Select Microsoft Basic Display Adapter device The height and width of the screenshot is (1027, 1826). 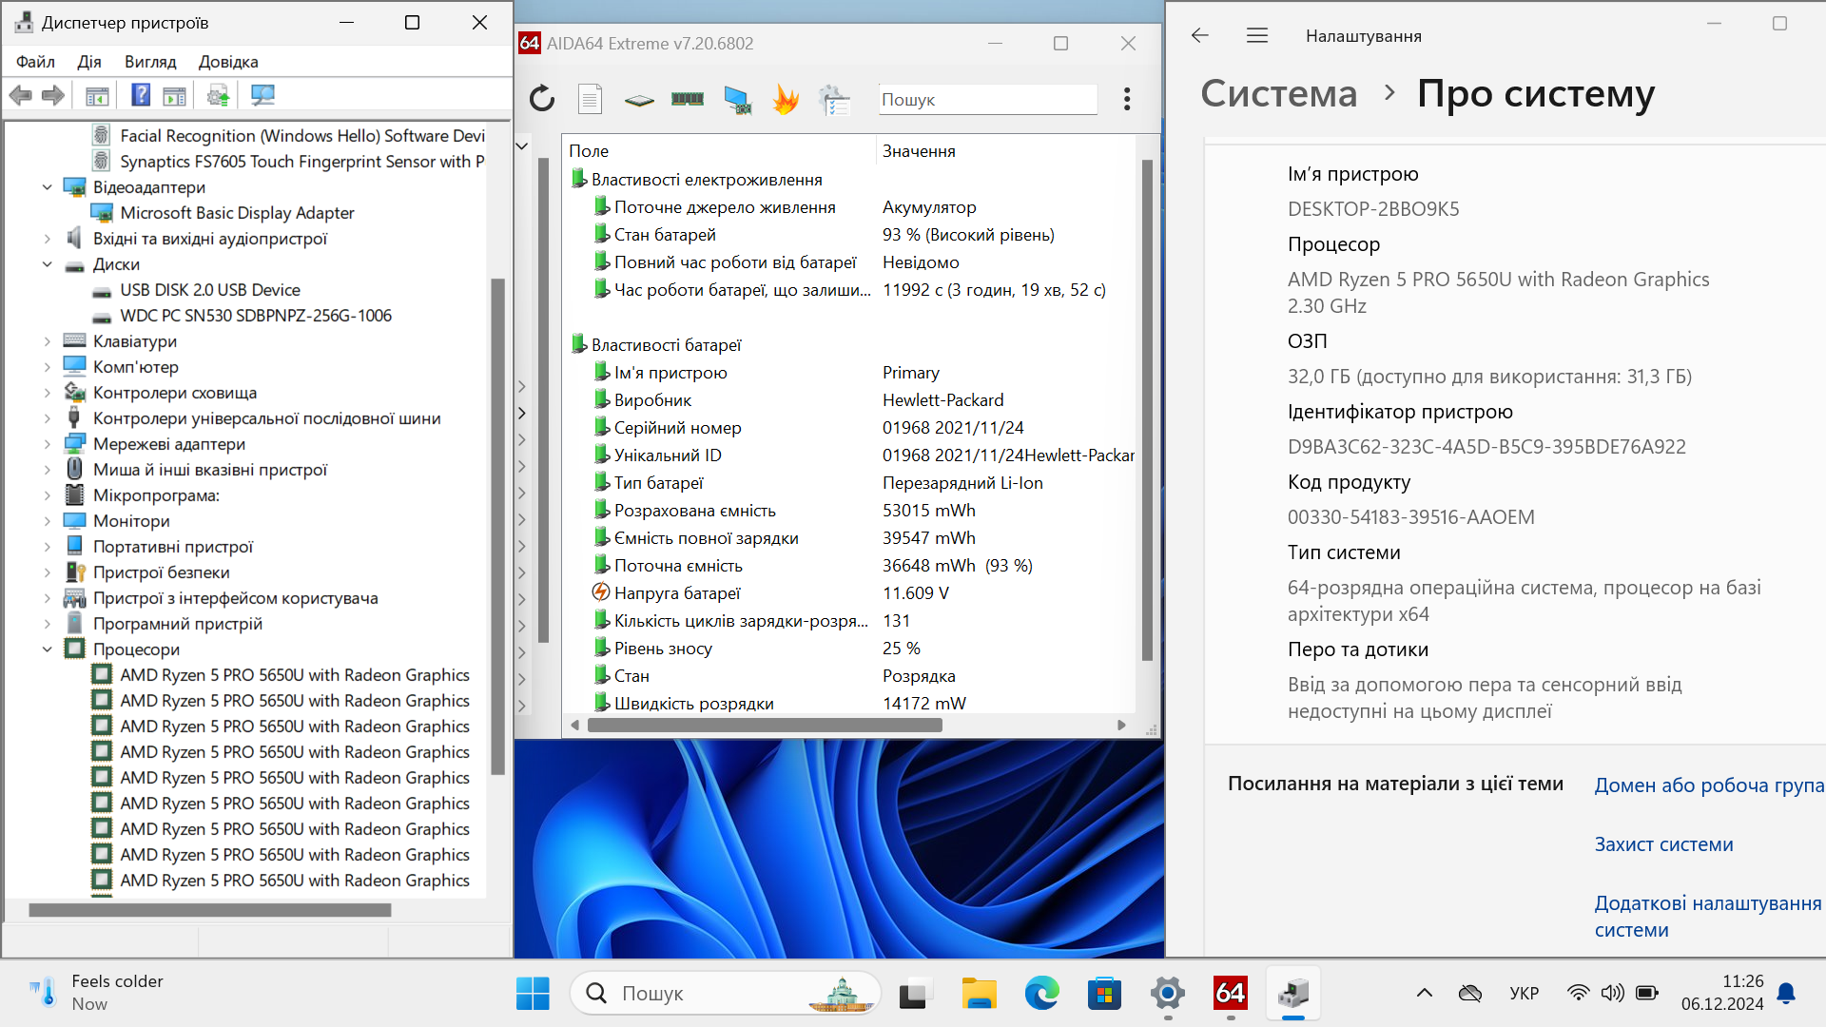point(237,213)
